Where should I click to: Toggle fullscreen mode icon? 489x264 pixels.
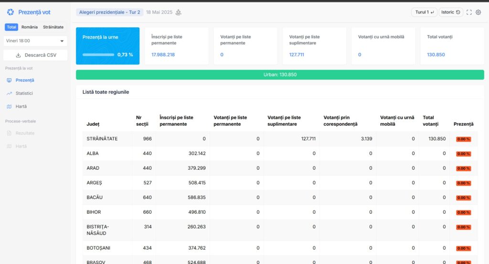point(469,12)
